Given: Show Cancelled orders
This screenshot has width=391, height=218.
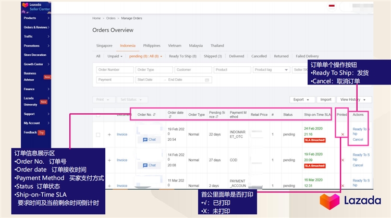Looking at the screenshot, I should pos(259,56).
